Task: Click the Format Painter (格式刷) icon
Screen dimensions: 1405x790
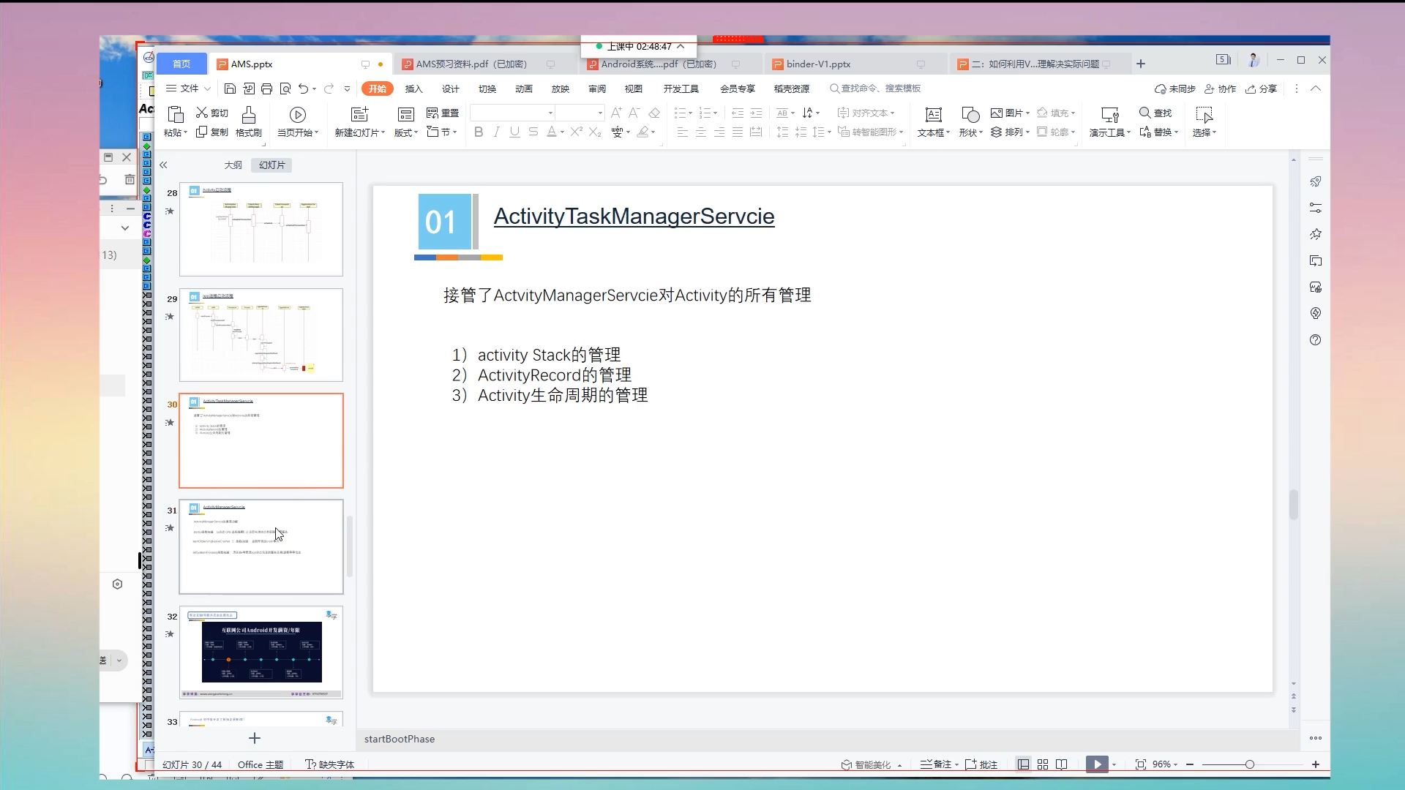Action: click(x=249, y=115)
